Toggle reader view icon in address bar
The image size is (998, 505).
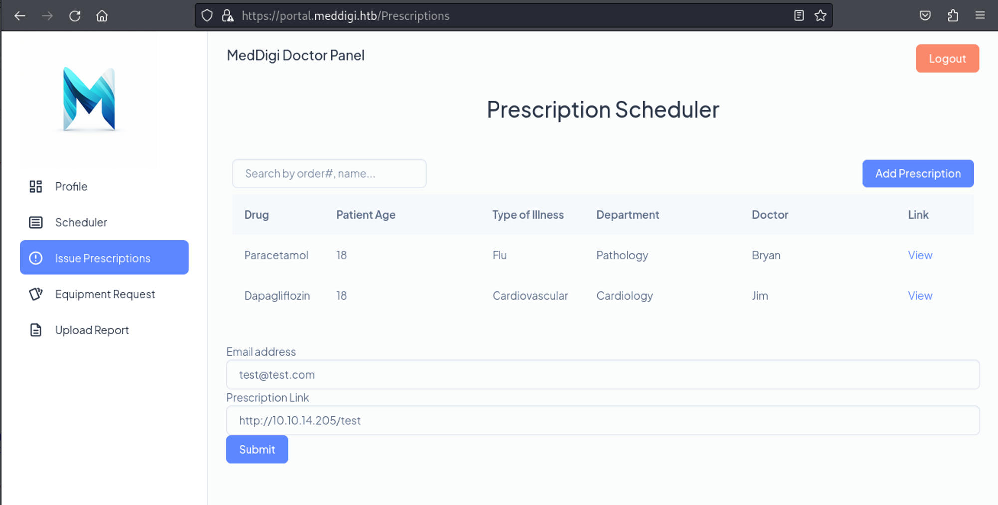(x=799, y=16)
